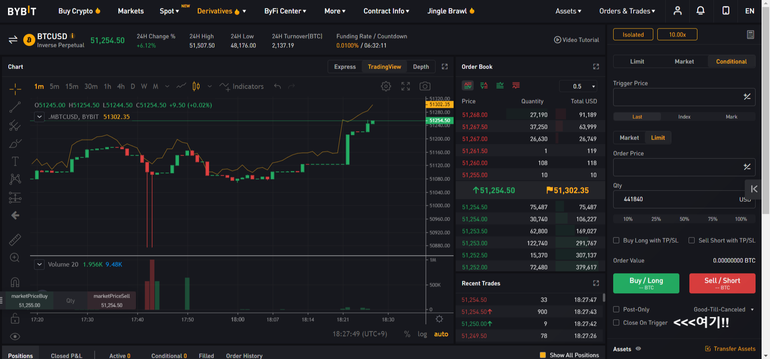Screen dimensions: 770x359
Task: Open chart settings gear
Action: [386, 86]
